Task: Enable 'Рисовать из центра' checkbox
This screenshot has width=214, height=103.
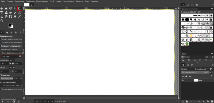Action: tap(1, 49)
